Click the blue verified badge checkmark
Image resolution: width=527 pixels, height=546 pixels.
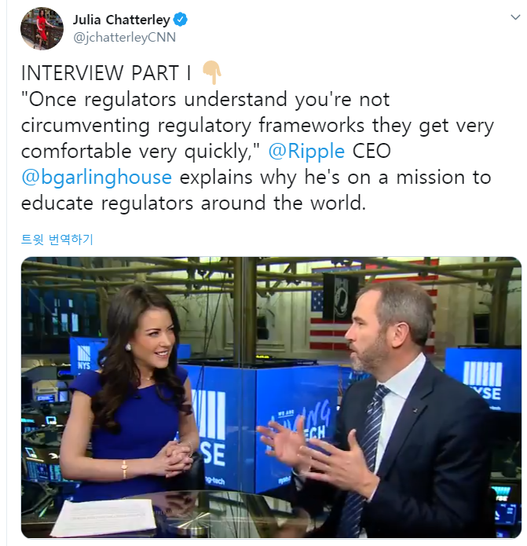point(181,20)
